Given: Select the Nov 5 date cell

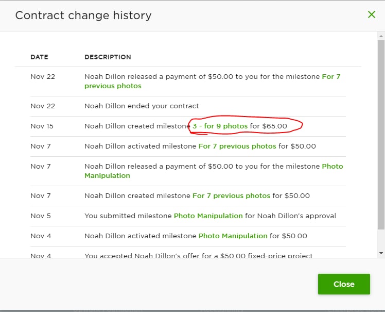Looking at the screenshot, I should 41,216.
